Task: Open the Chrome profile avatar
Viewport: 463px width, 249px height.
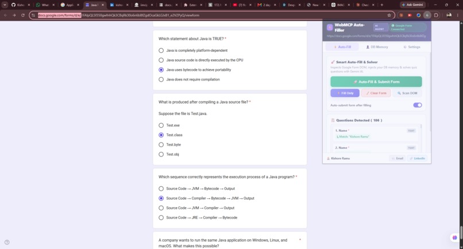Action: 449,15
